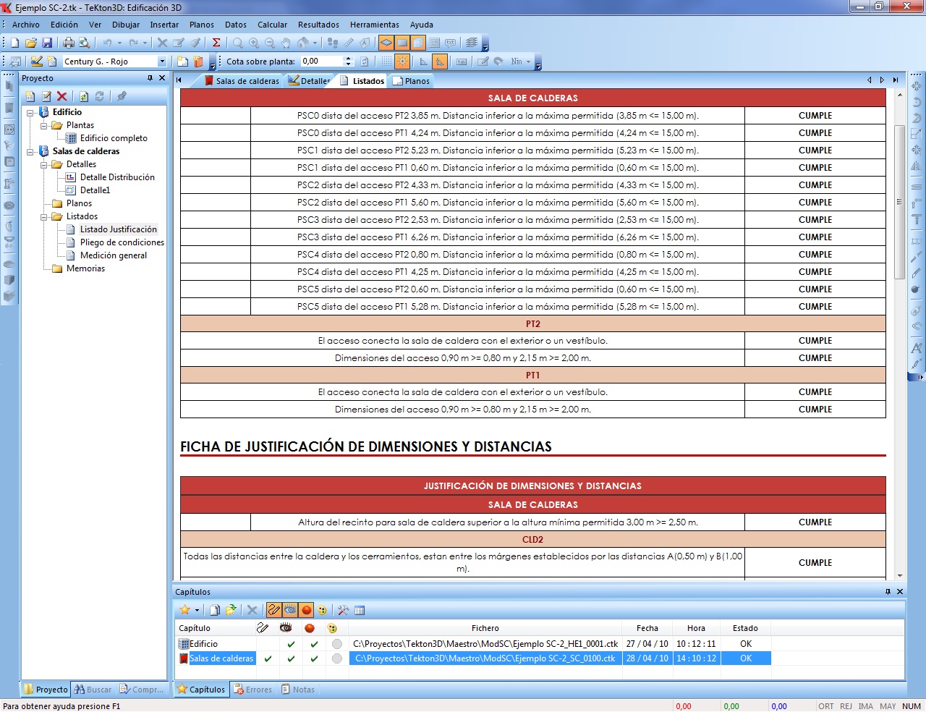Click the Fichero column header

point(485,628)
